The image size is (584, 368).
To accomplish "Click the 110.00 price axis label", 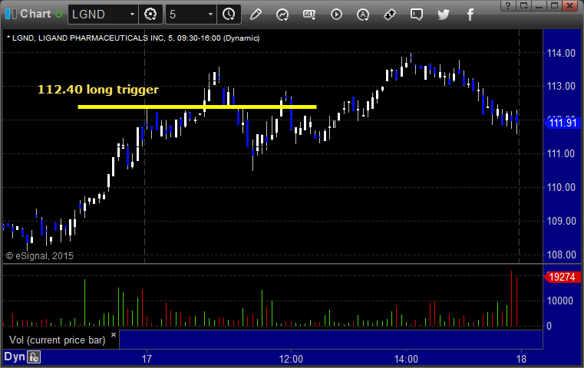I will click(x=561, y=187).
